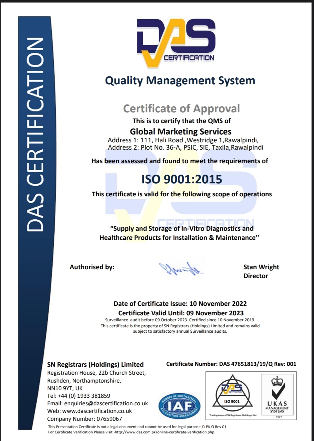Click 'Certificate Valid Until: 09 November 2023'
The height and width of the screenshot is (441, 314).
181,313
